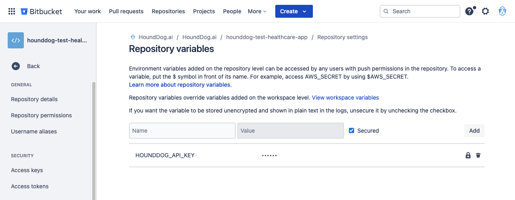The width and height of the screenshot is (515, 200).
Task: Open the Pull requests menu item
Action: coord(126,11)
